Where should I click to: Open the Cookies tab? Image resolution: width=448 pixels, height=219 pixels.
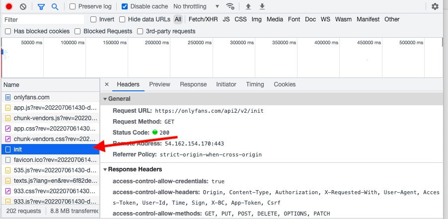[285, 84]
